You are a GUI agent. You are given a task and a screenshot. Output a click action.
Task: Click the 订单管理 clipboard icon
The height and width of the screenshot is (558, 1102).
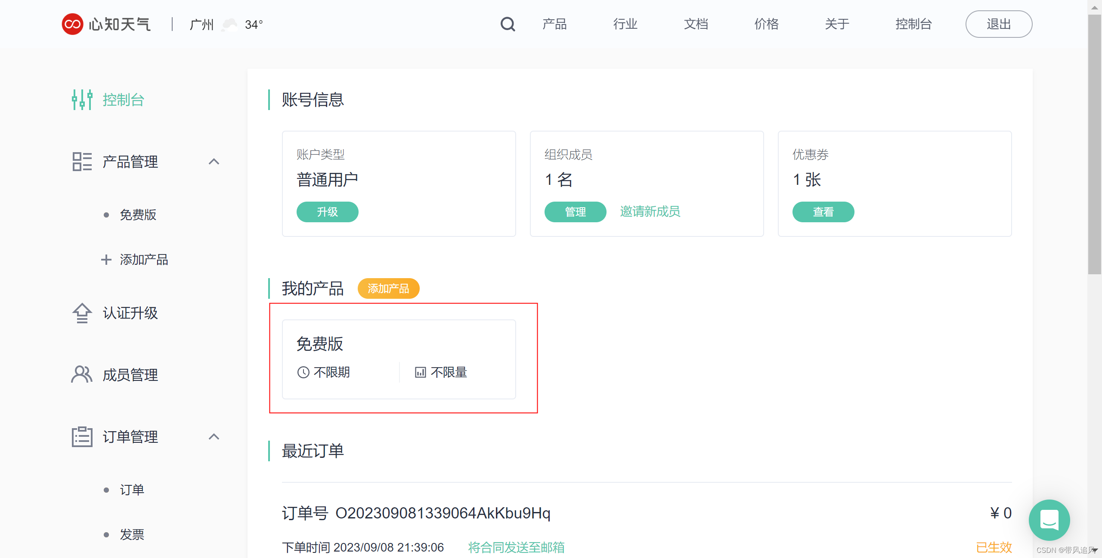(82, 437)
